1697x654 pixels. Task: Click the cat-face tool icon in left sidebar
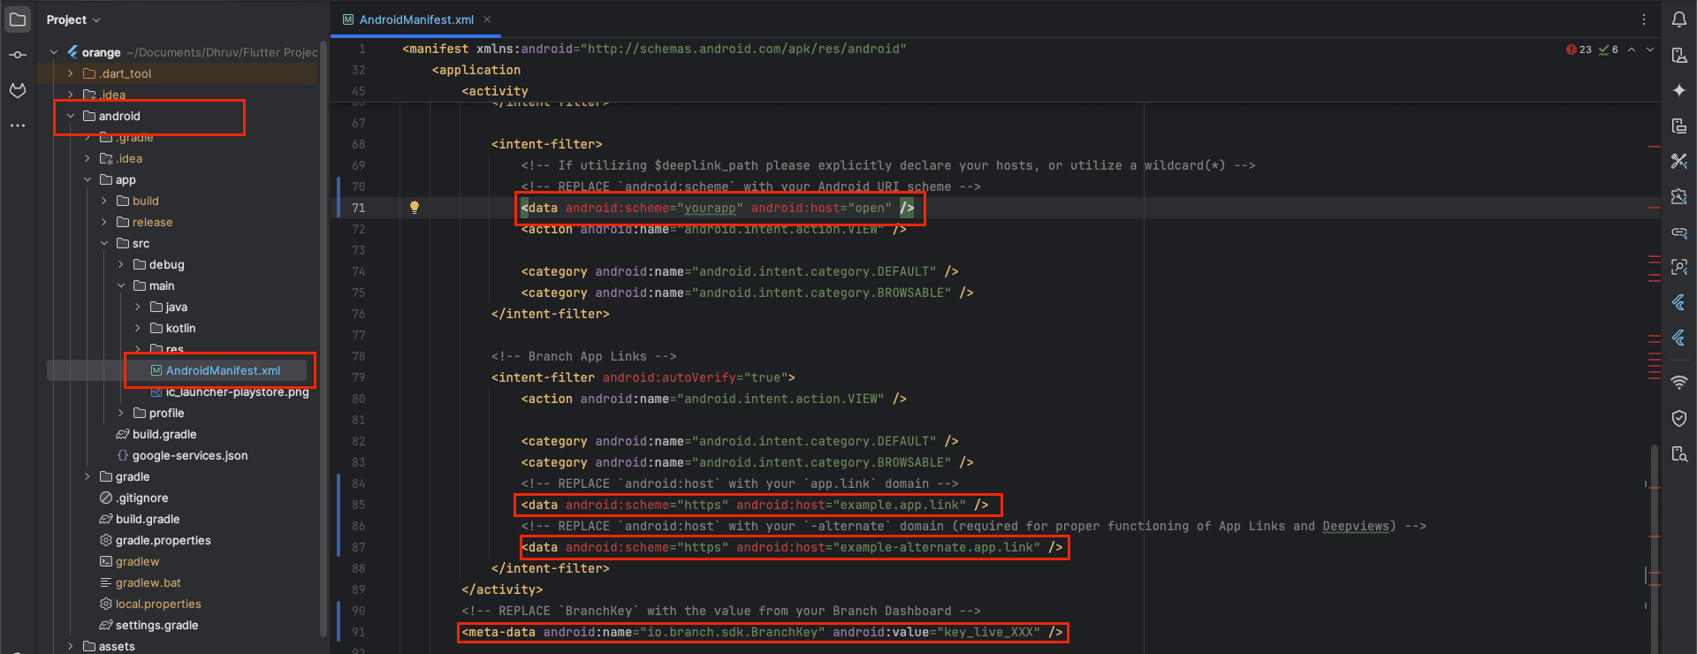click(x=18, y=90)
